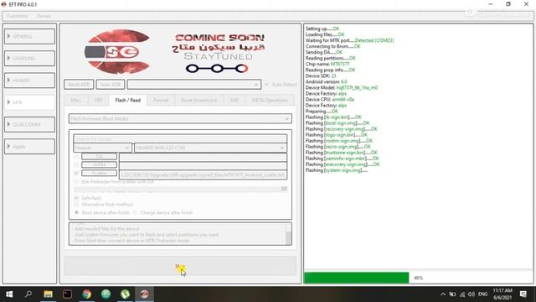
Task: Open the dark terminal app in taskbar
Action: click(67, 294)
